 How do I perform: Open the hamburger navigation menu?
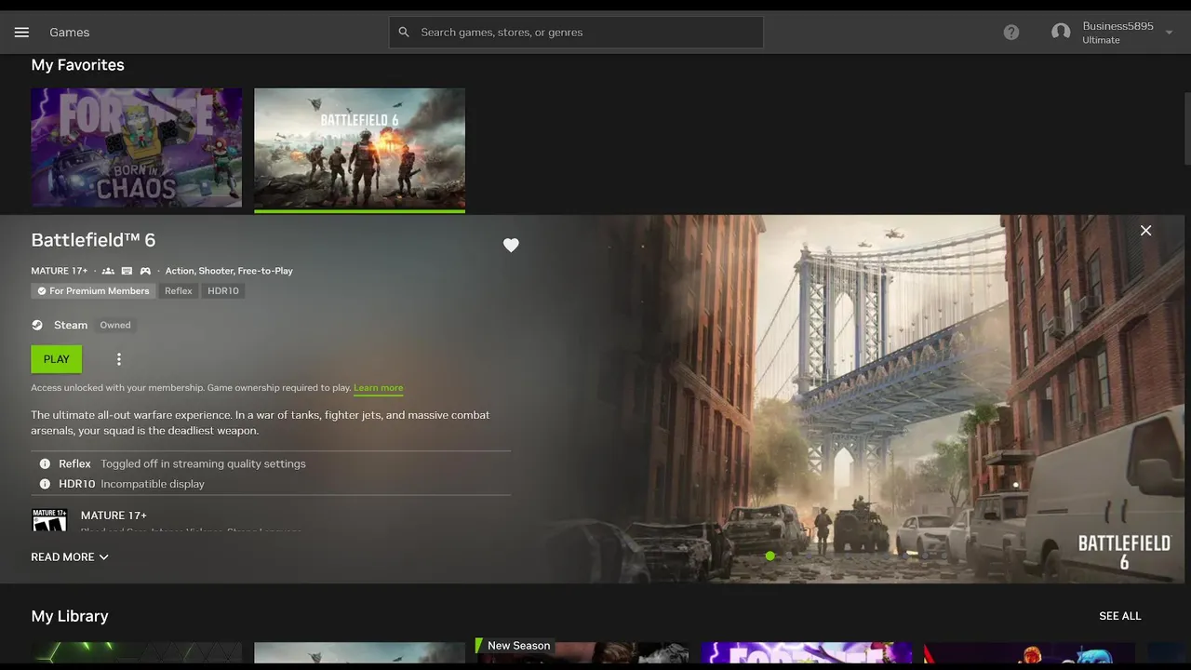[21, 32]
